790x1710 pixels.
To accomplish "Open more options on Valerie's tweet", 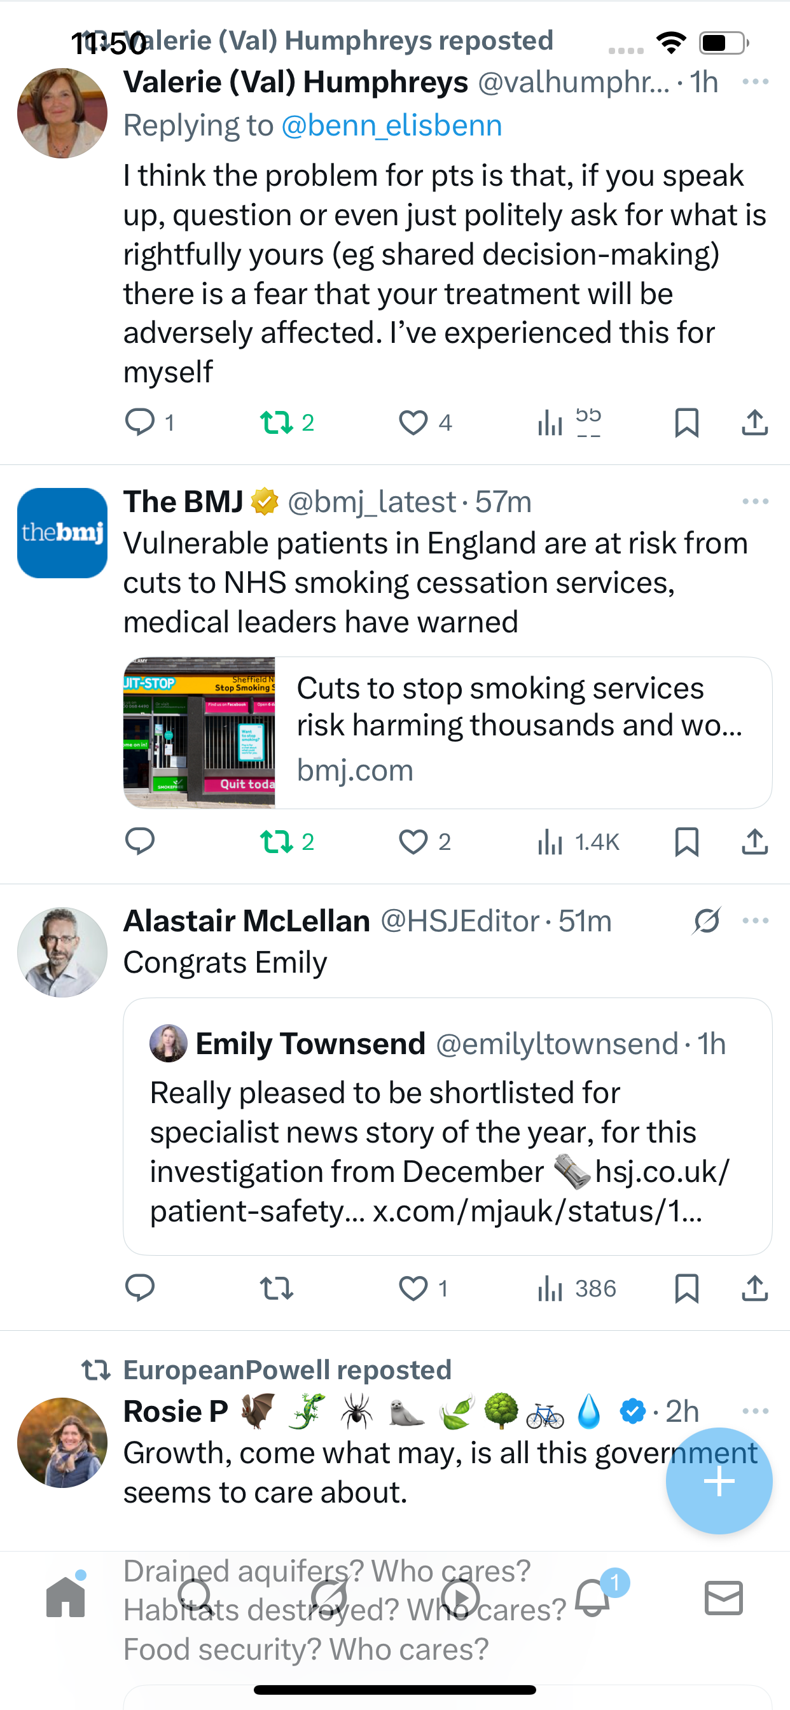I will (755, 81).
